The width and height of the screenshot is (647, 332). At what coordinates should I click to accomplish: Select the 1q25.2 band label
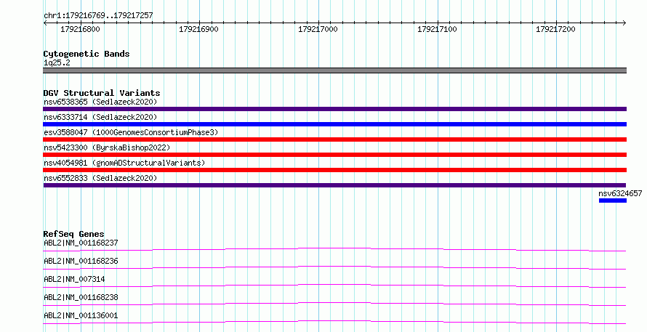pyautogui.click(x=57, y=62)
